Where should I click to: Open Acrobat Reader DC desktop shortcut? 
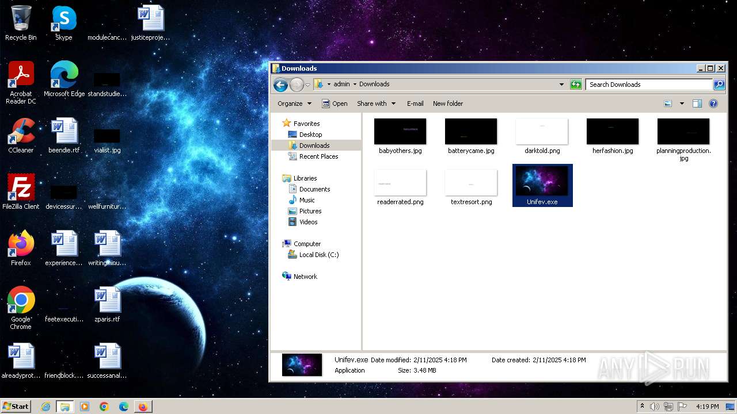21,82
